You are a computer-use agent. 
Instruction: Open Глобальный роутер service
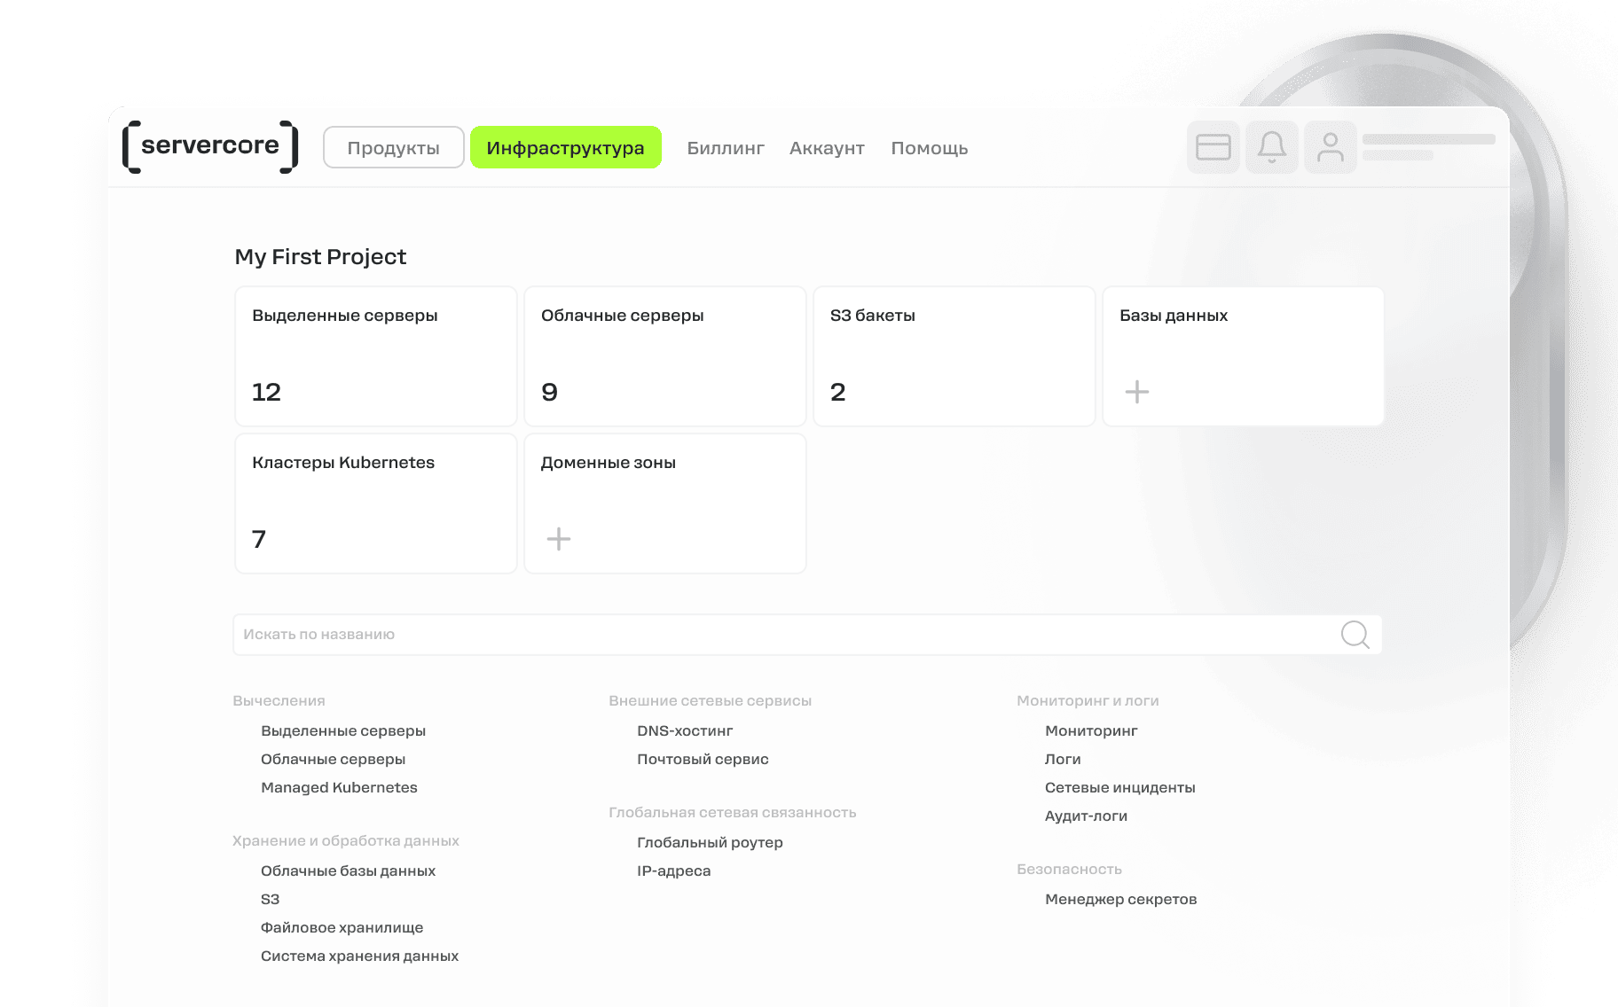(x=709, y=841)
